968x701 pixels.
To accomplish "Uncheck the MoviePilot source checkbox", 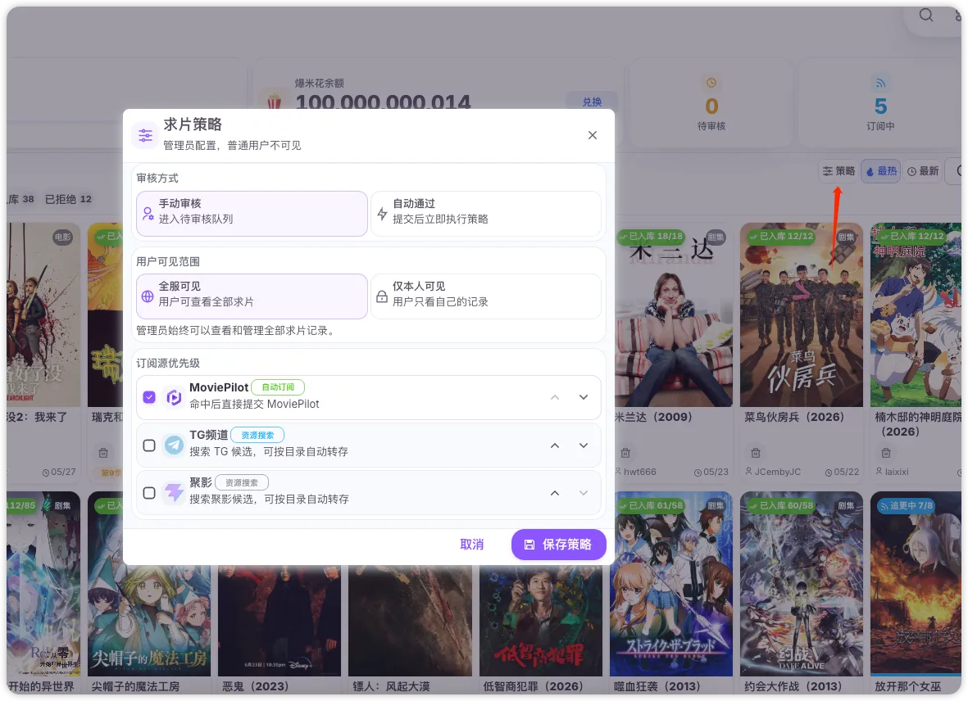I will click(149, 397).
